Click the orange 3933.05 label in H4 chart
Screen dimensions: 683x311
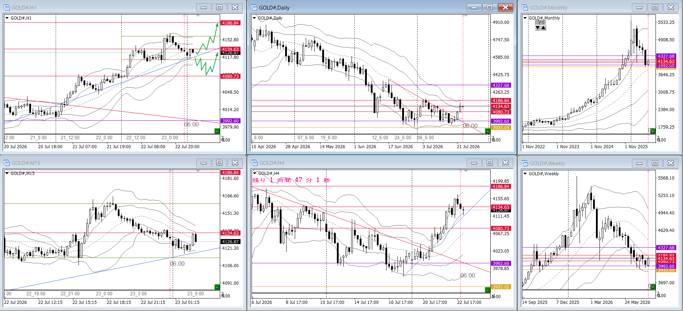[x=501, y=287]
